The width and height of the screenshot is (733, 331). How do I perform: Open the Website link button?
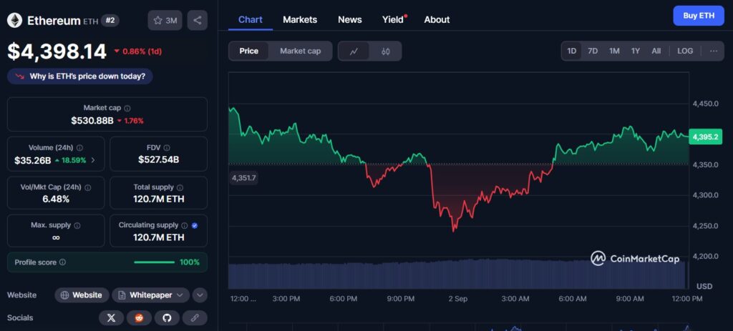[x=82, y=295]
